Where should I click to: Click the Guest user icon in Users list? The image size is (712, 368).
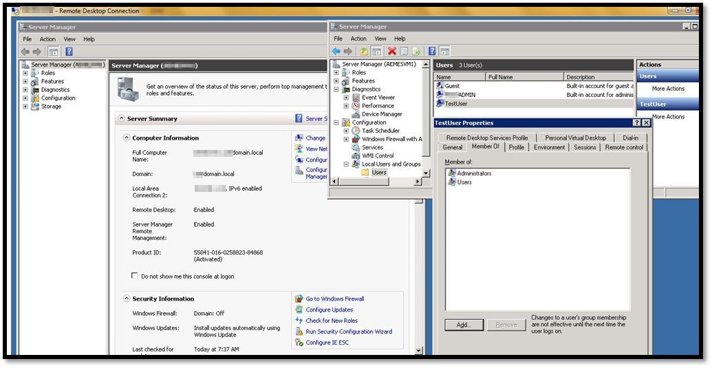pyautogui.click(x=440, y=86)
